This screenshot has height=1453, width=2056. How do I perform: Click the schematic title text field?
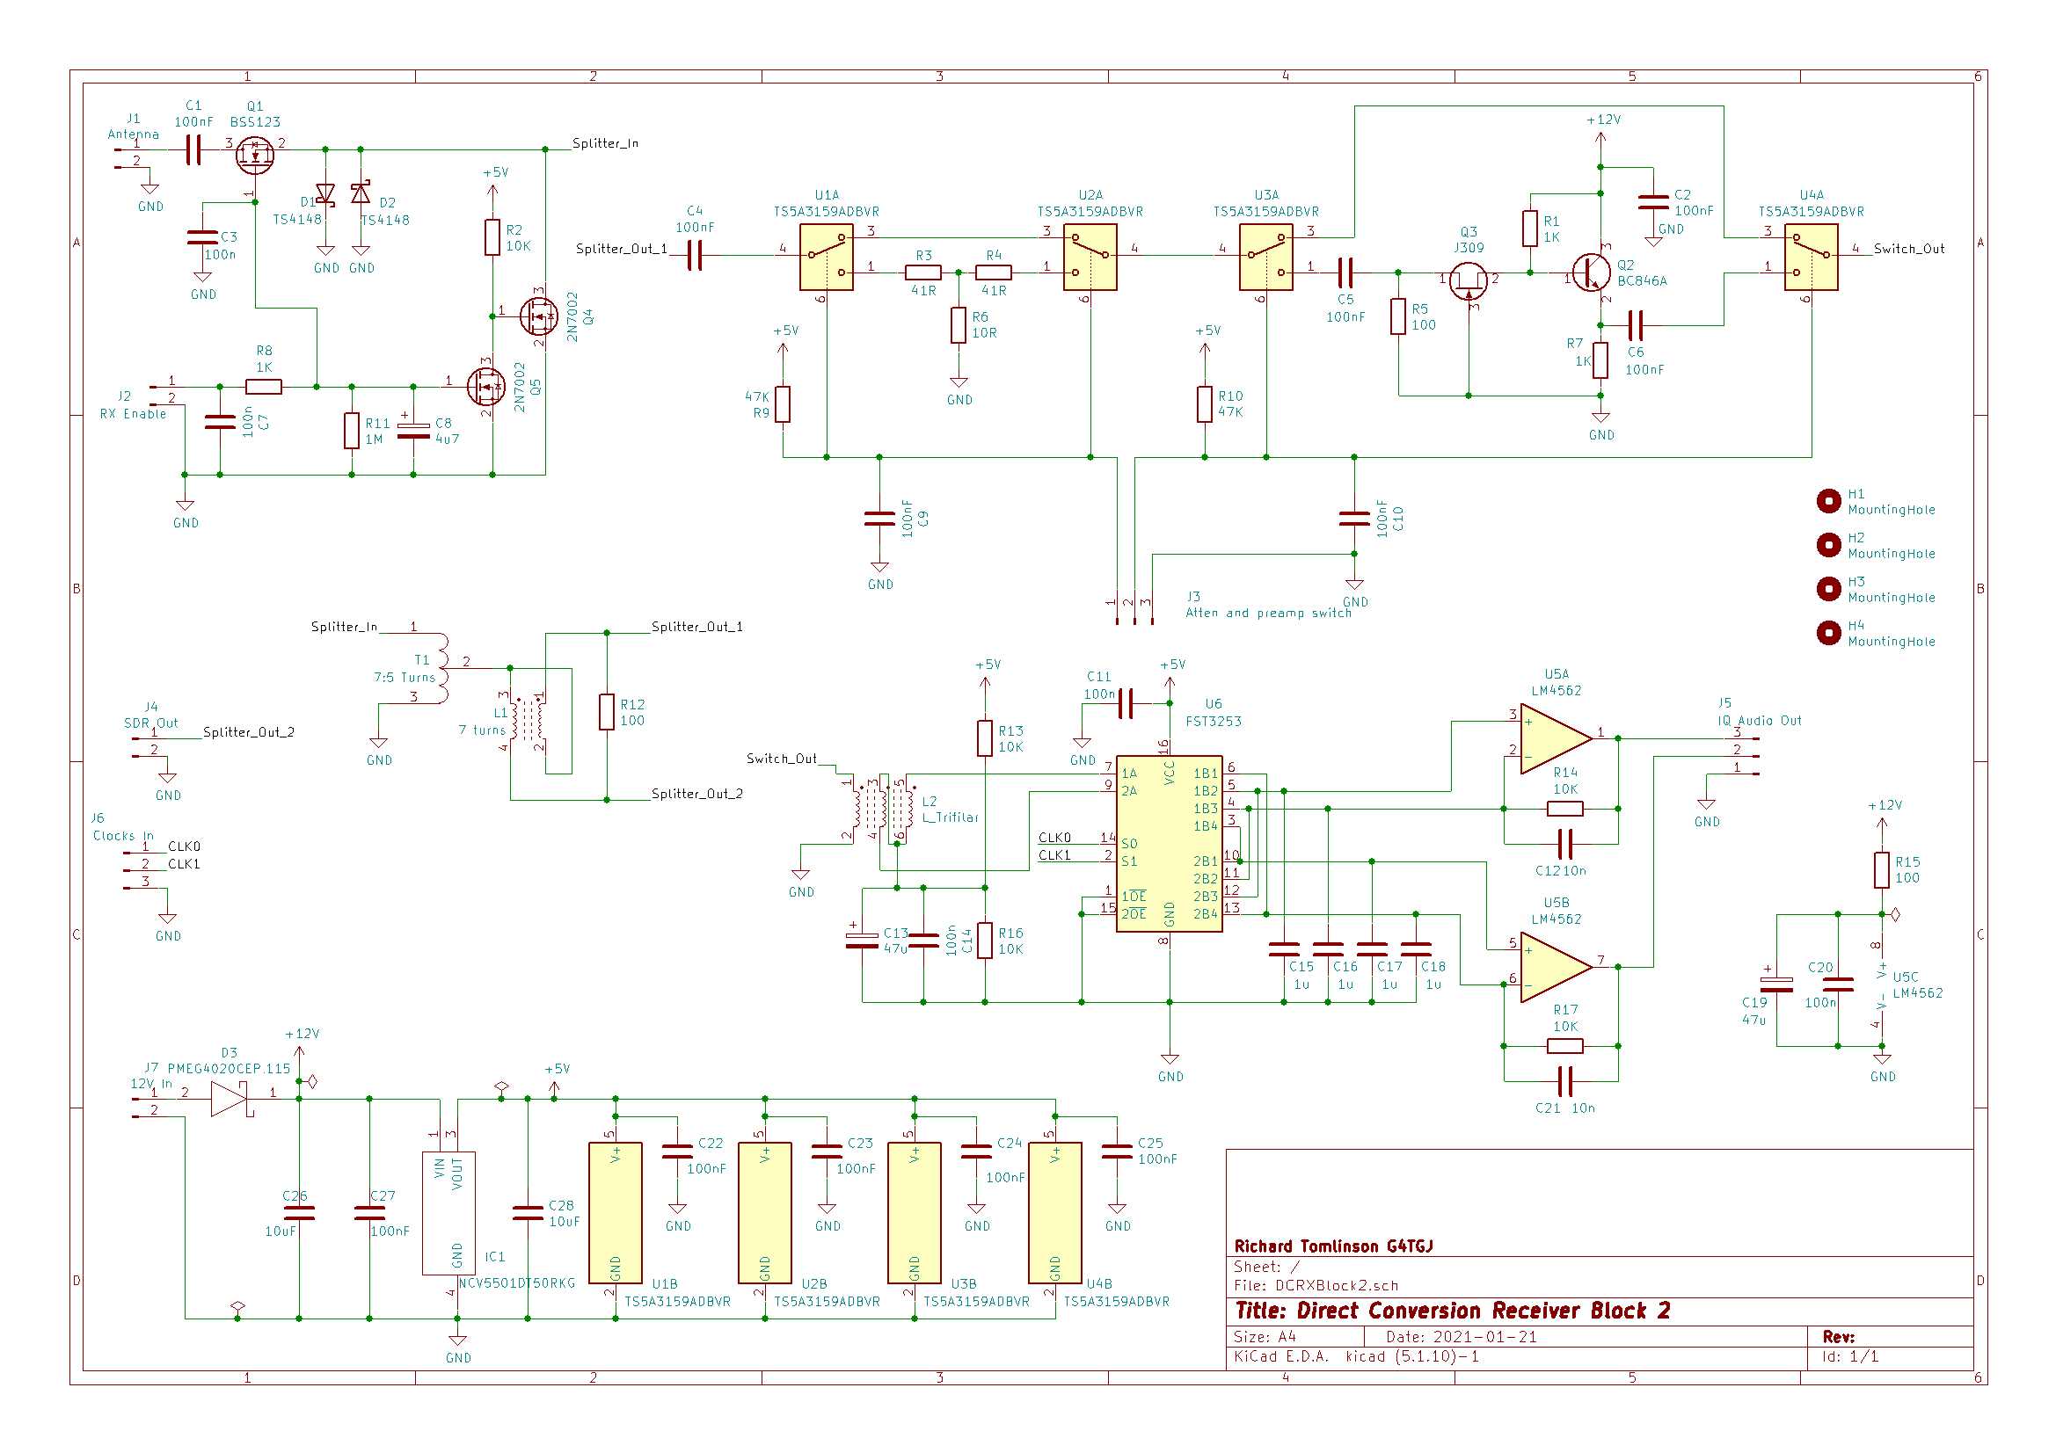click(x=1453, y=1311)
